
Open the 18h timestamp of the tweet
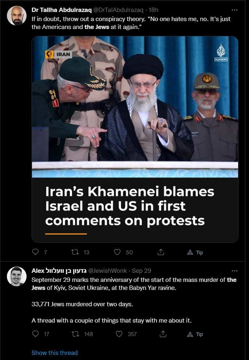click(x=153, y=10)
